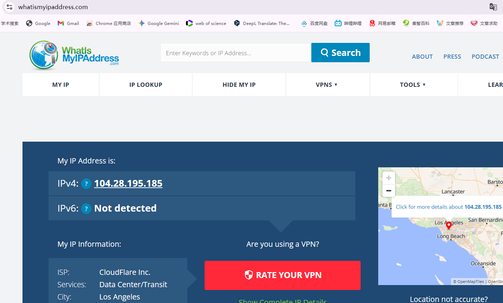
Task: Click the IPv6 question mark help icon
Action: [x=86, y=208]
